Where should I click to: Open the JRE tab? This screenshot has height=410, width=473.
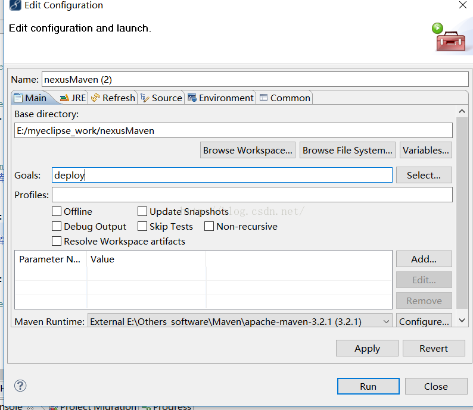click(73, 98)
